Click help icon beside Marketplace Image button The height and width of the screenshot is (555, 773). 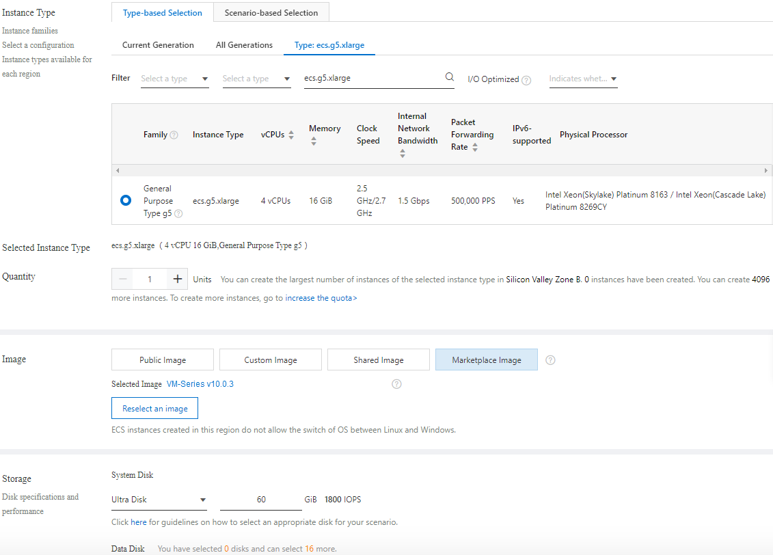click(550, 360)
